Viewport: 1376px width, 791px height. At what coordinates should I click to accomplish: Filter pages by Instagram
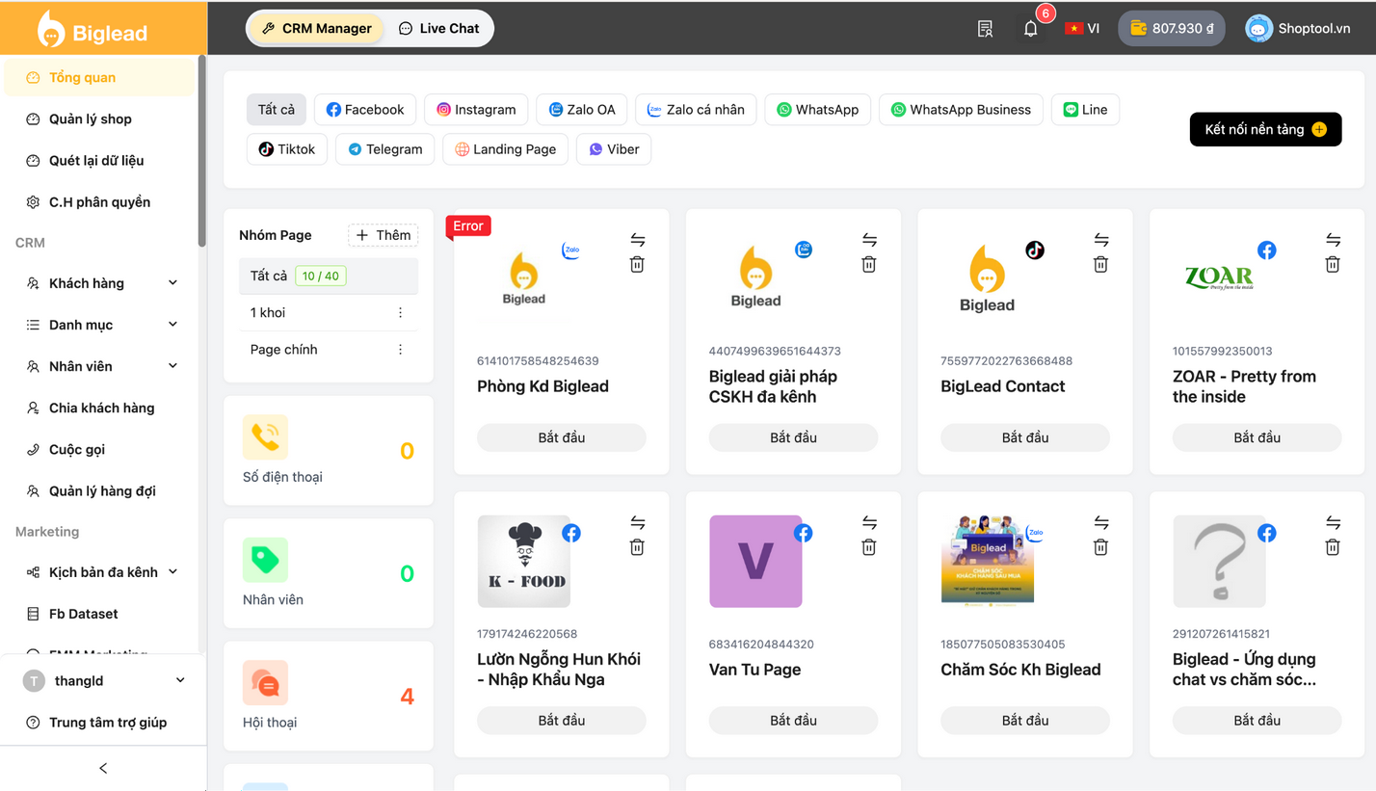pyautogui.click(x=476, y=110)
